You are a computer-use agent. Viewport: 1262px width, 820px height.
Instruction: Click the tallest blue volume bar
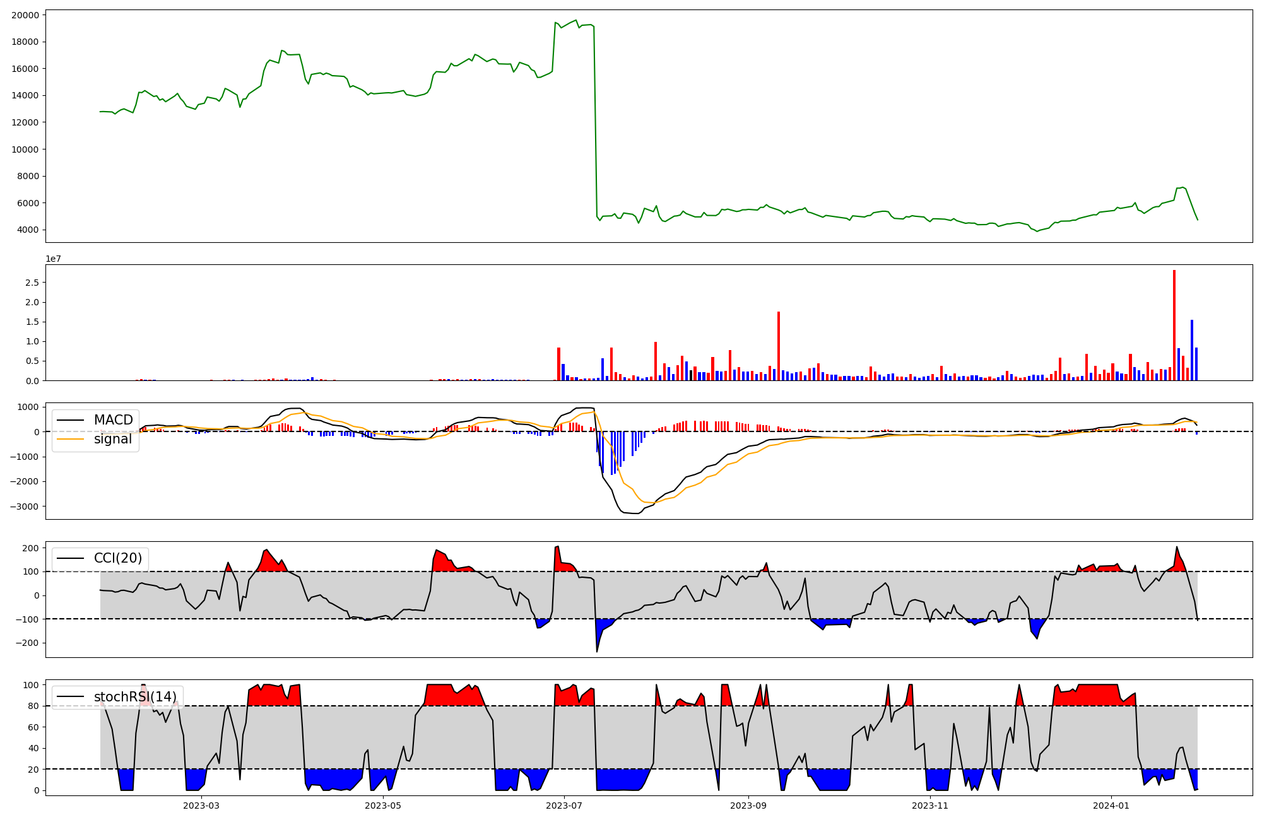[1192, 350]
